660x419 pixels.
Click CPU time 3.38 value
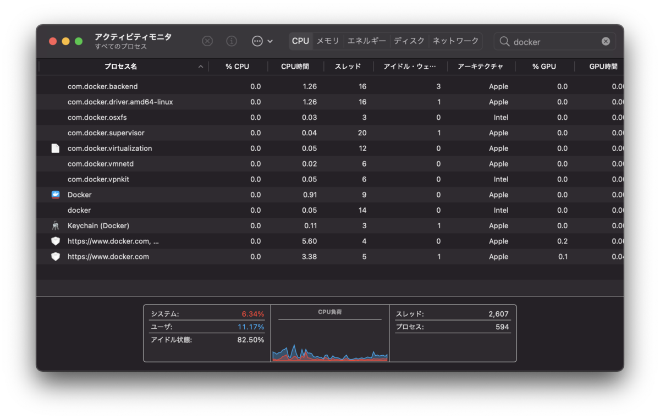(310, 256)
